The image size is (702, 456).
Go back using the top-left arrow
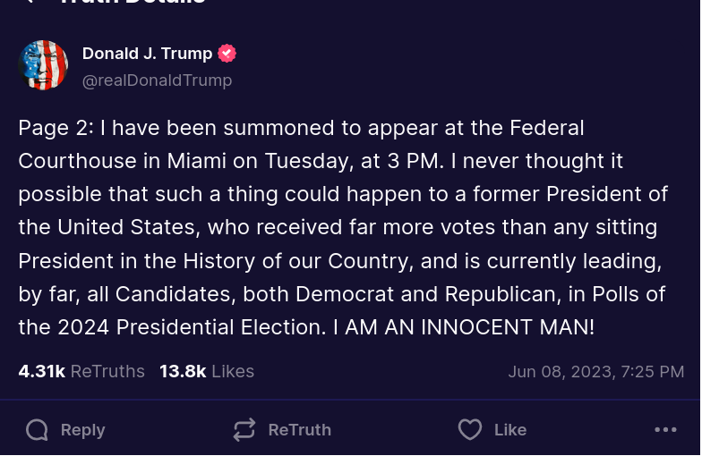(29, 2)
